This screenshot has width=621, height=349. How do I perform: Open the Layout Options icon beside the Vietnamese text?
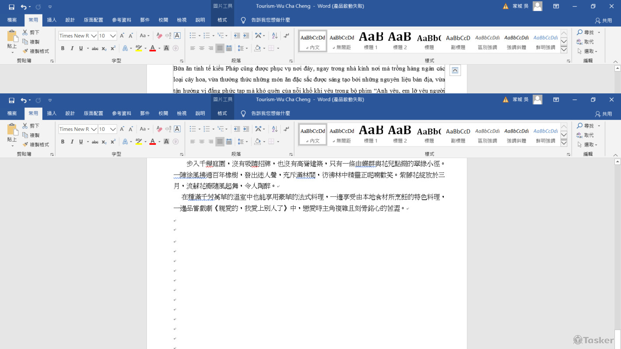pyautogui.click(x=455, y=70)
